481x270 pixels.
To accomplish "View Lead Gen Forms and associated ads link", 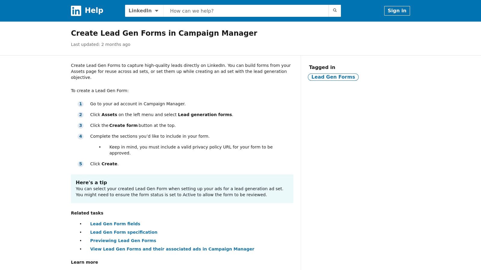I will click(x=172, y=249).
